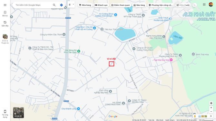Screen dimensions: 216x121
Task: Select Tiểu học Thái Hòa B pin
Action: click(x=102, y=29)
